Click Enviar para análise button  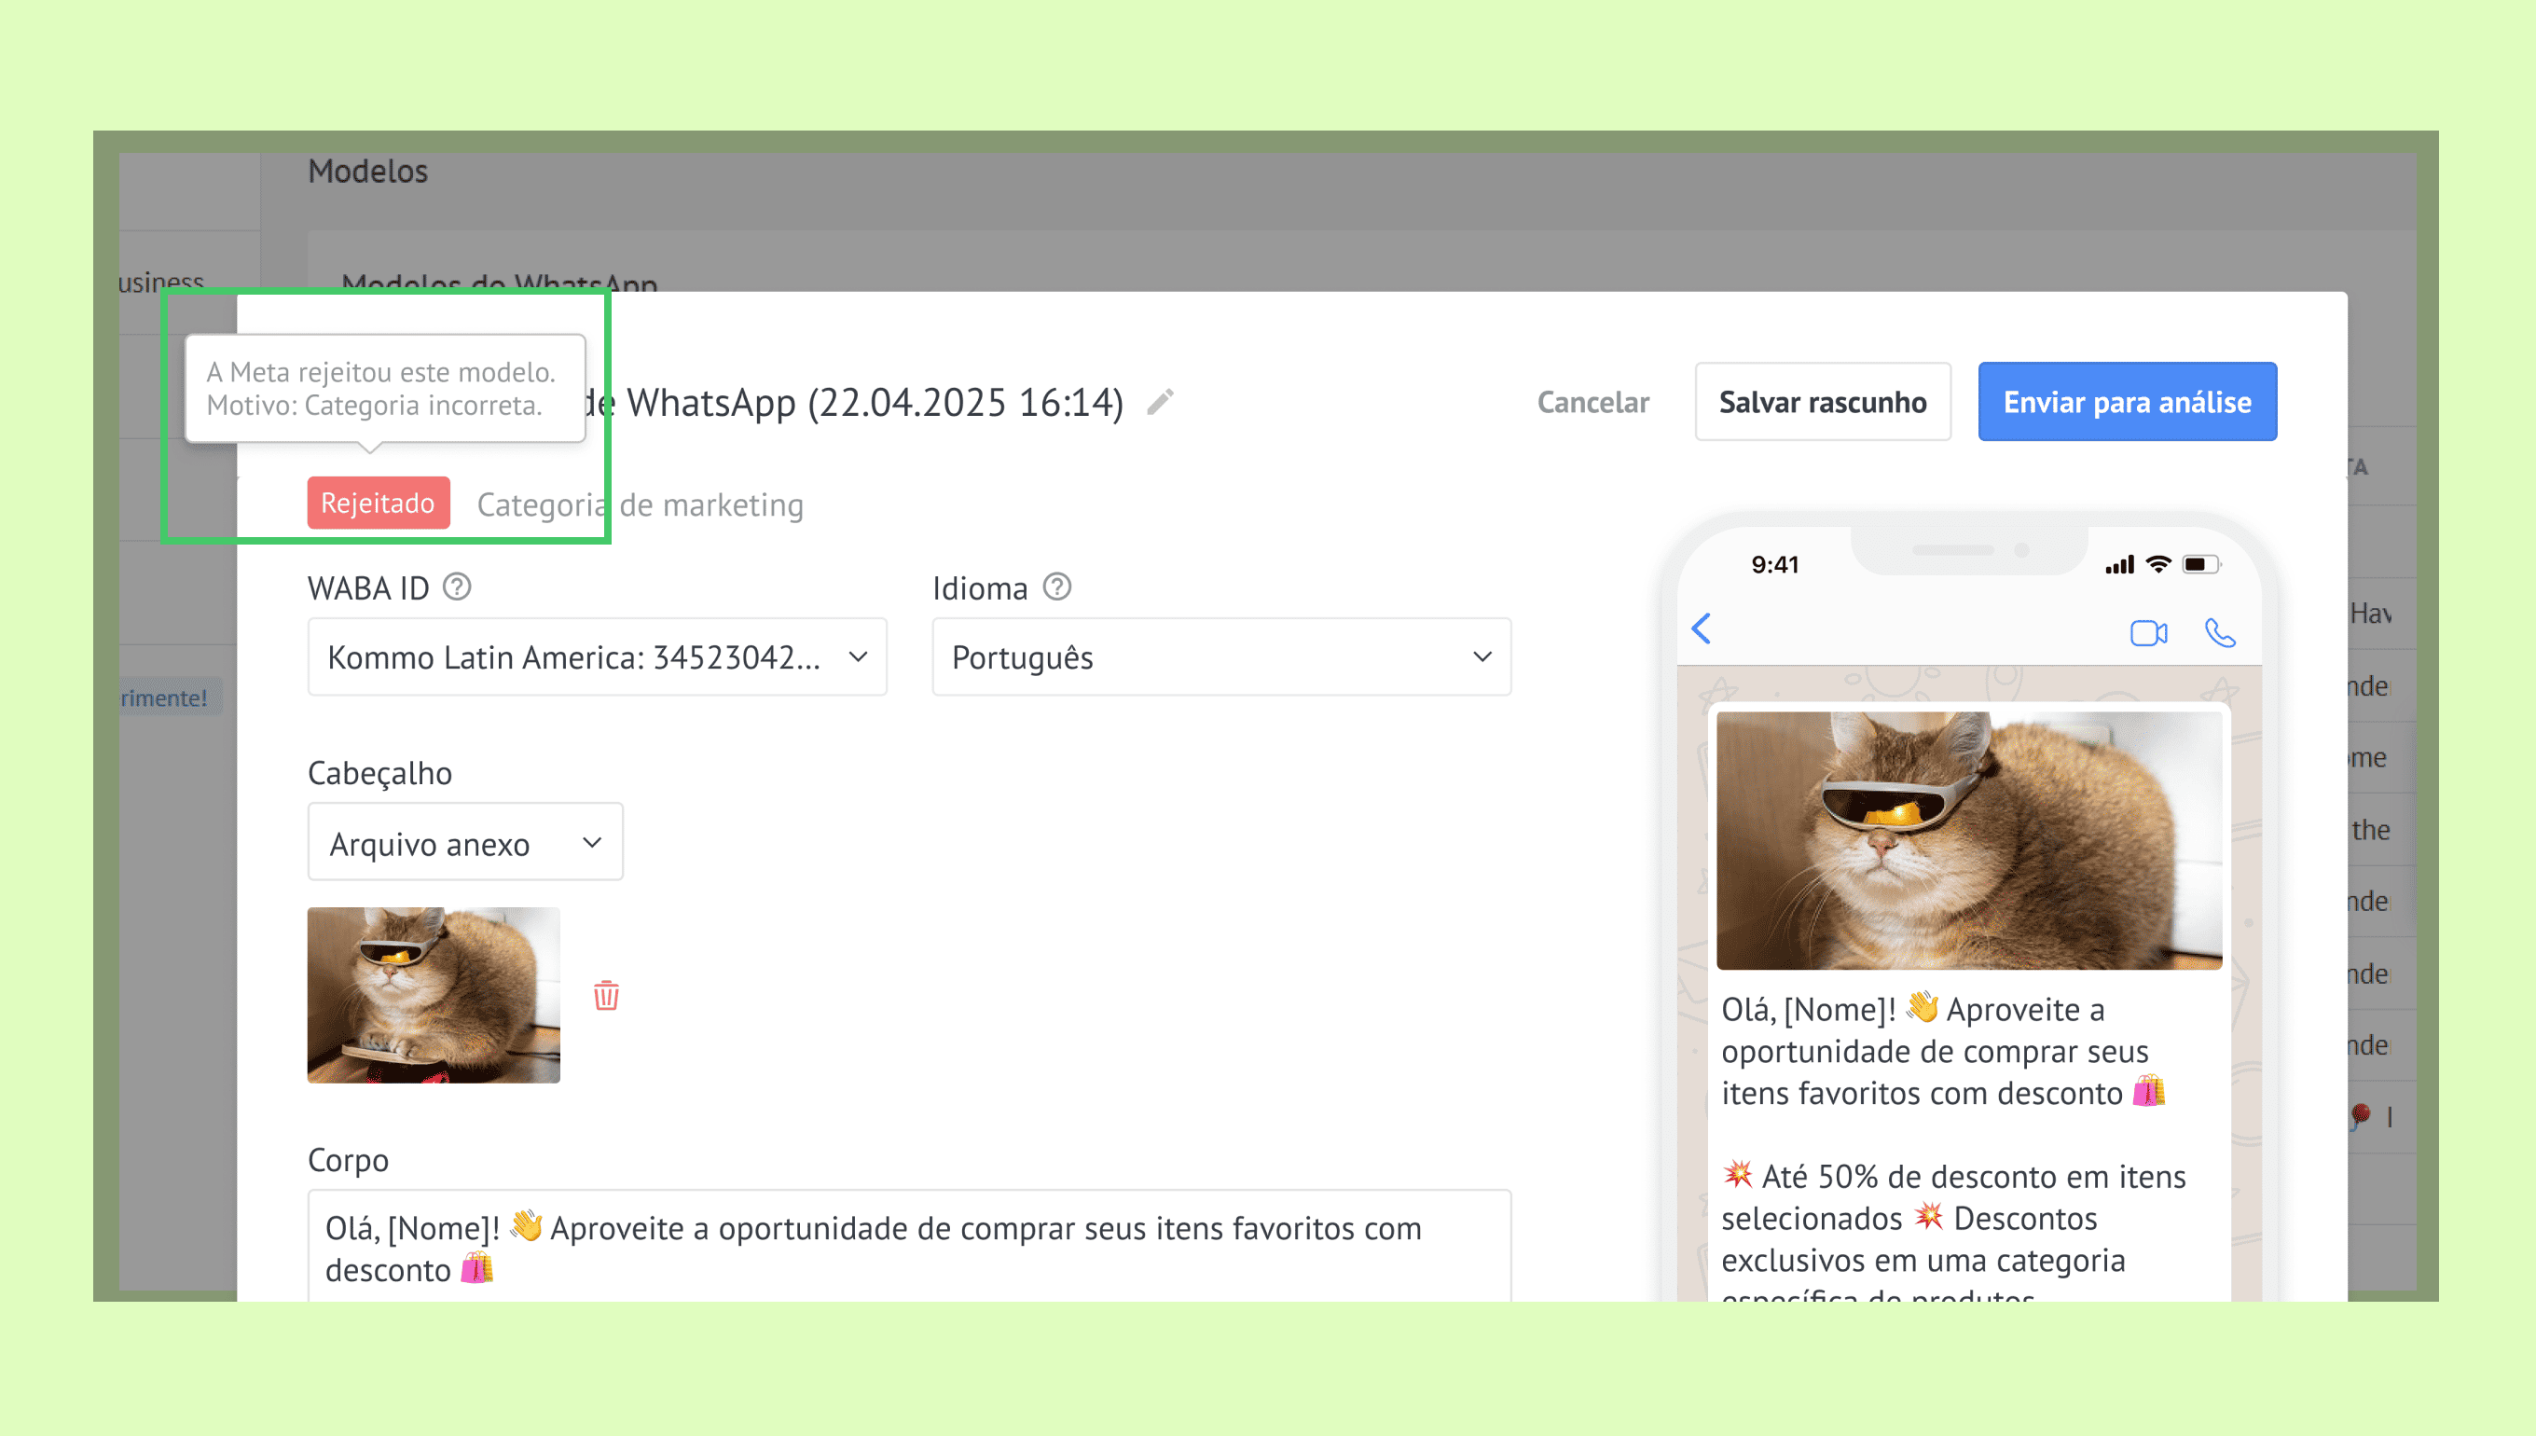[x=2126, y=403]
